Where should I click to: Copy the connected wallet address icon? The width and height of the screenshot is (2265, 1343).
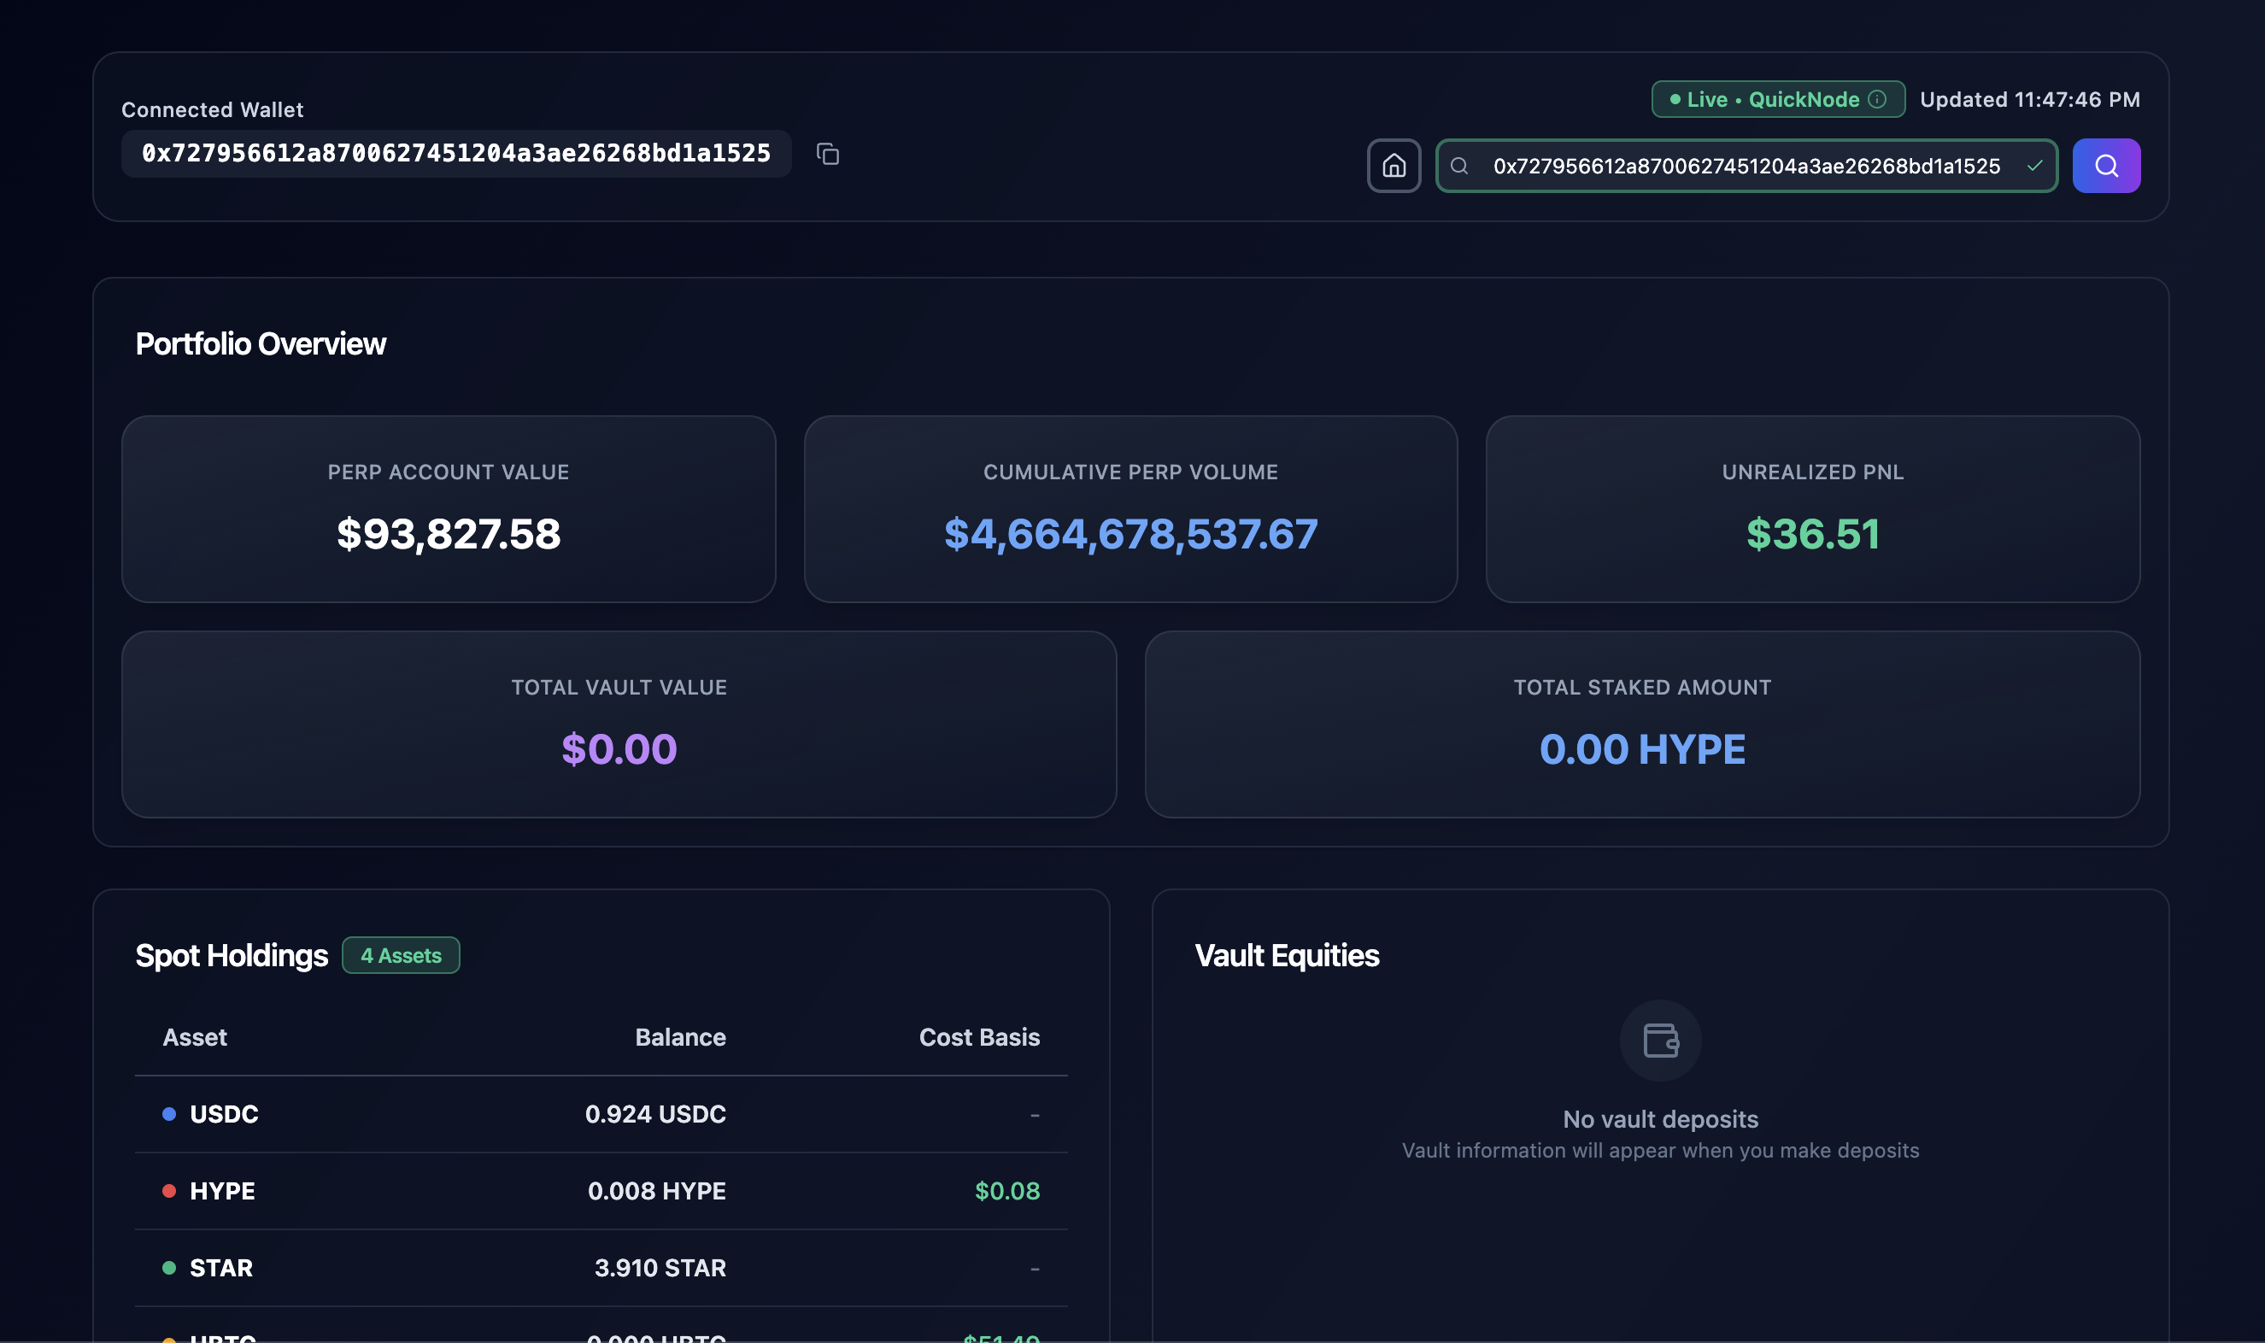pos(827,154)
